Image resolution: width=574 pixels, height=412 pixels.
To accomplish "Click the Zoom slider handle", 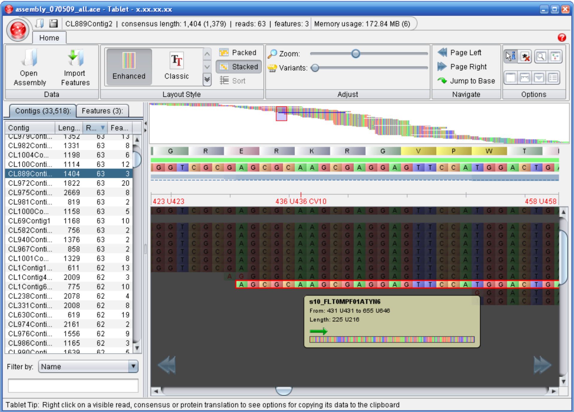I will tap(355, 54).
